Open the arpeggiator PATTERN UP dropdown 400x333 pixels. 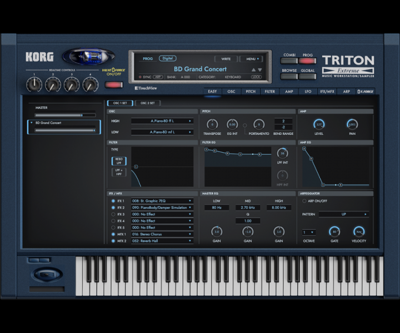344,214
